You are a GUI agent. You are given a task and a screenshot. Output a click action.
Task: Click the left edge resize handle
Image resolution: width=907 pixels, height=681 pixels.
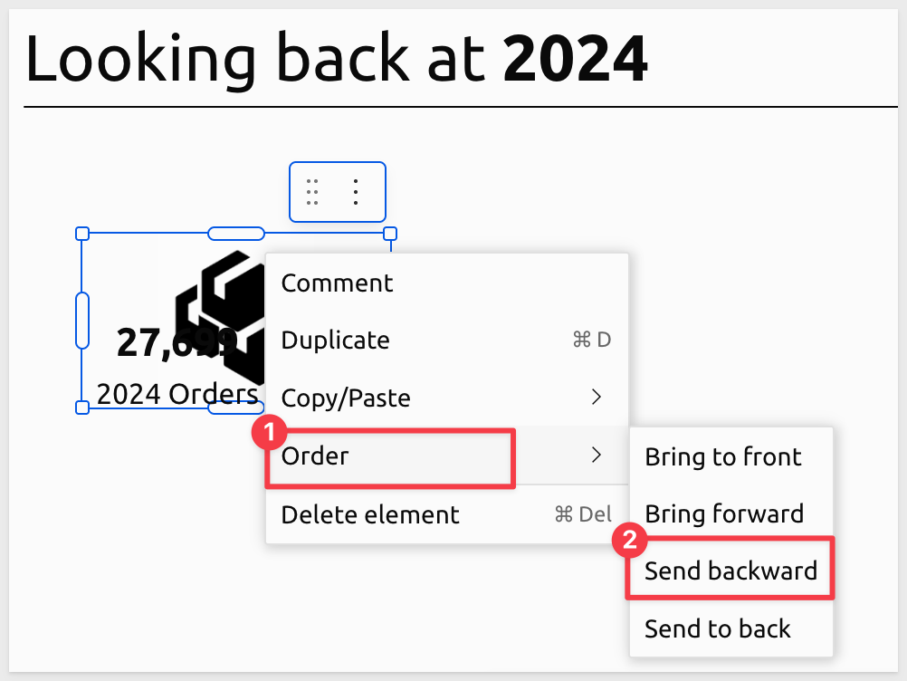click(81, 320)
